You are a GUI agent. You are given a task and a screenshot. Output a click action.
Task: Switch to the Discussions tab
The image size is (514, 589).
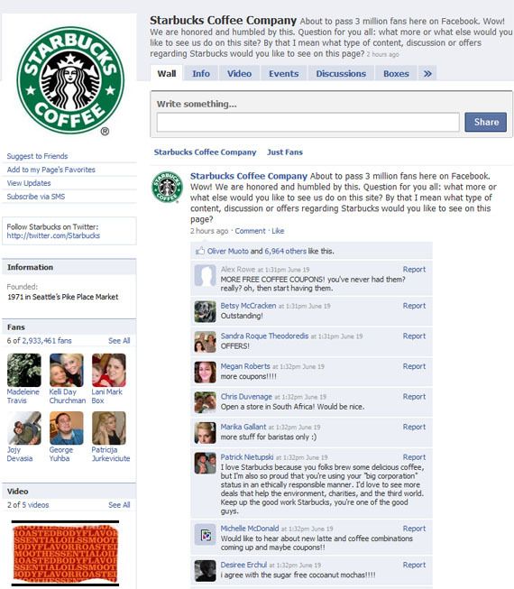click(x=341, y=74)
